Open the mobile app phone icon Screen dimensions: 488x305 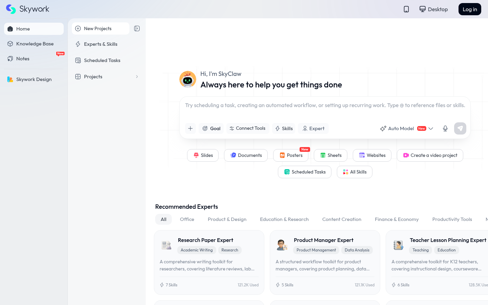coord(406,9)
